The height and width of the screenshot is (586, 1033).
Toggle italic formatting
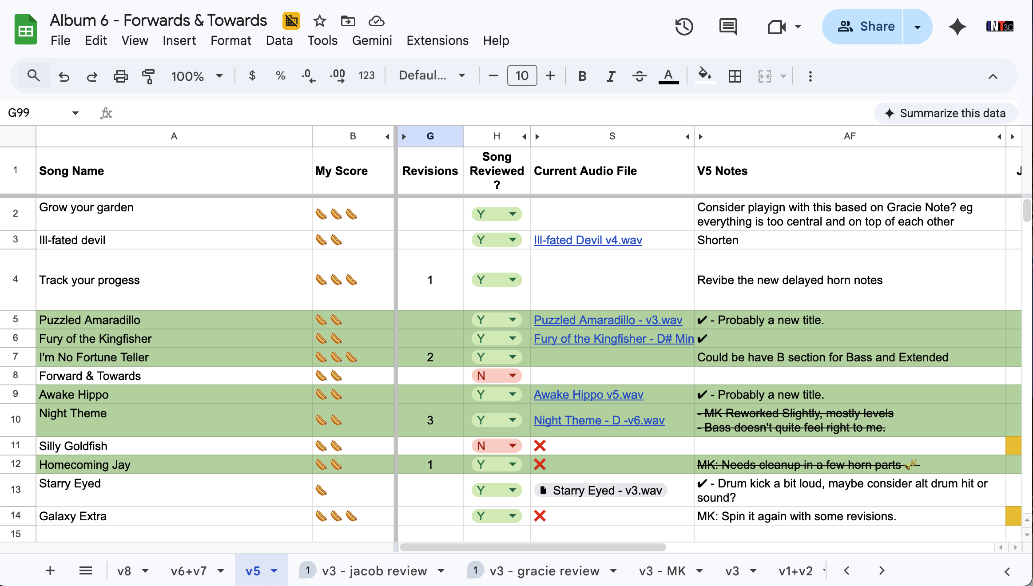[x=611, y=76]
